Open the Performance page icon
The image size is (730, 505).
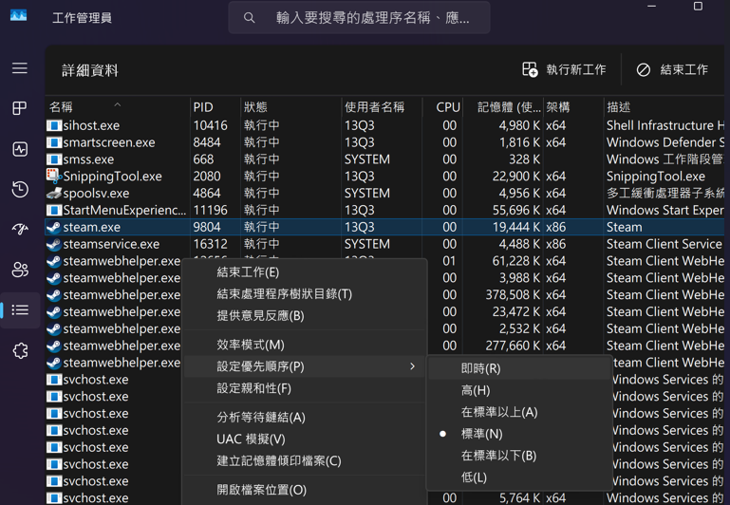[x=20, y=149]
